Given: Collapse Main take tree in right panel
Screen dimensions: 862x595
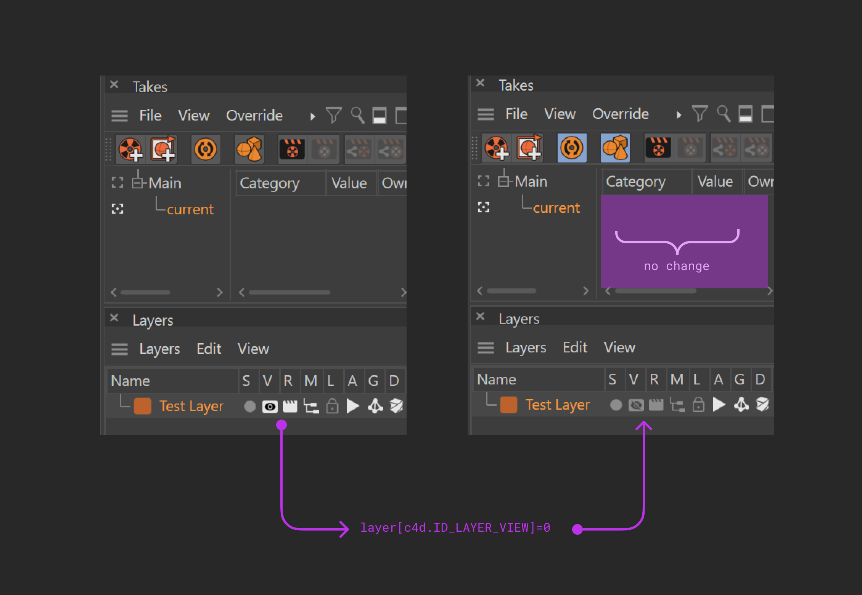Looking at the screenshot, I should pos(503,182).
